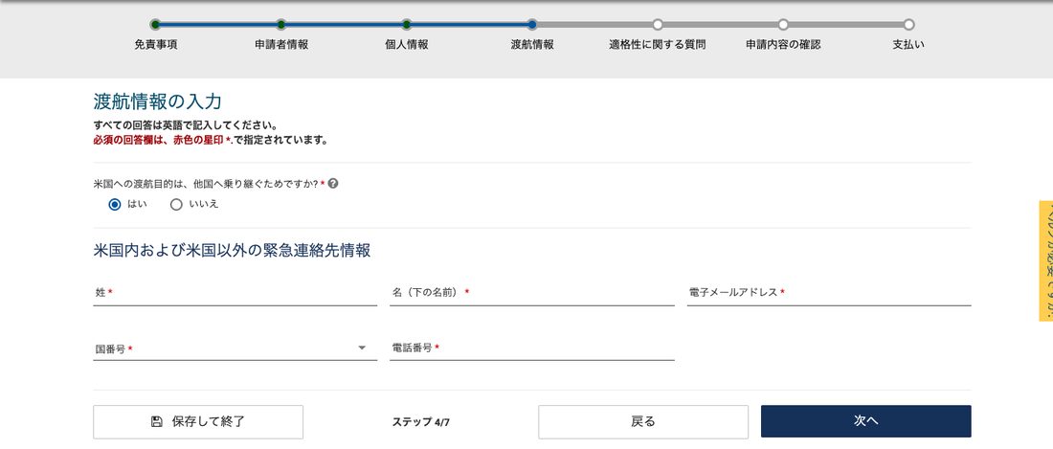Open the yellow help side tab

[1045, 260]
